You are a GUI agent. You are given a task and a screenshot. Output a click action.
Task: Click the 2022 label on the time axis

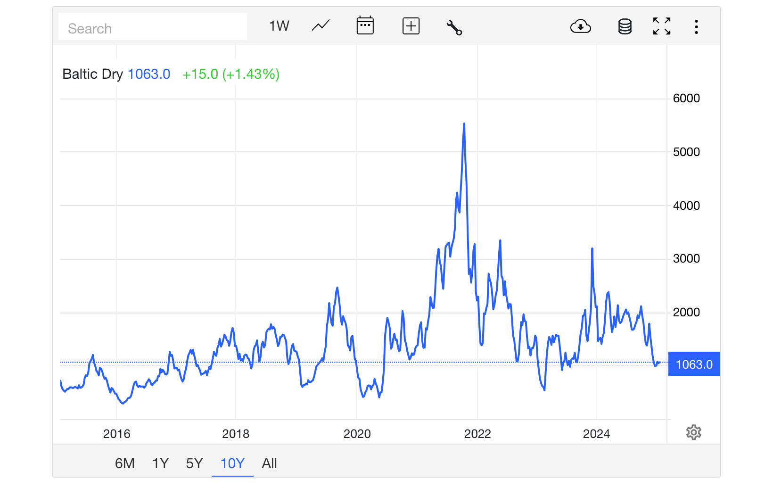click(x=477, y=434)
